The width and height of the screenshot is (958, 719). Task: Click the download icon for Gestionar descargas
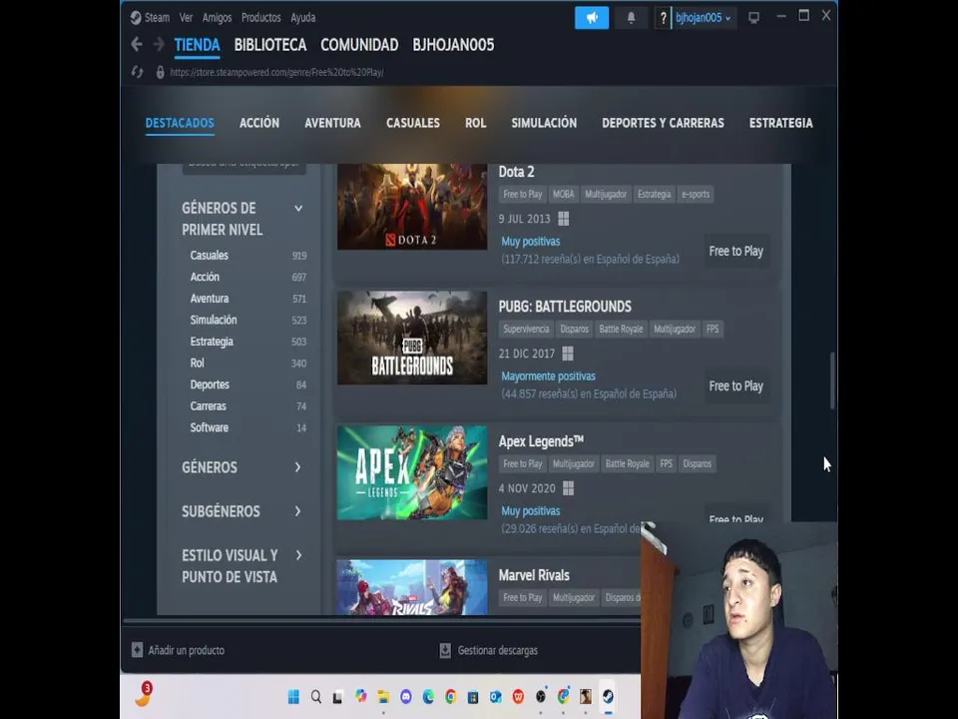click(x=445, y=650)
